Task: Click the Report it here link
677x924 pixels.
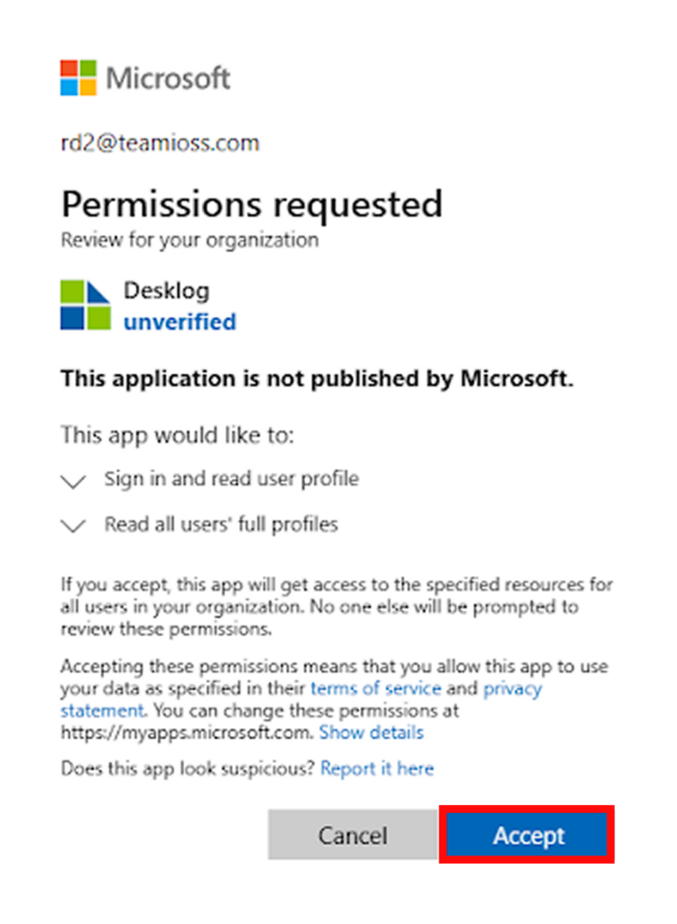Action: (x=377, y=769)
